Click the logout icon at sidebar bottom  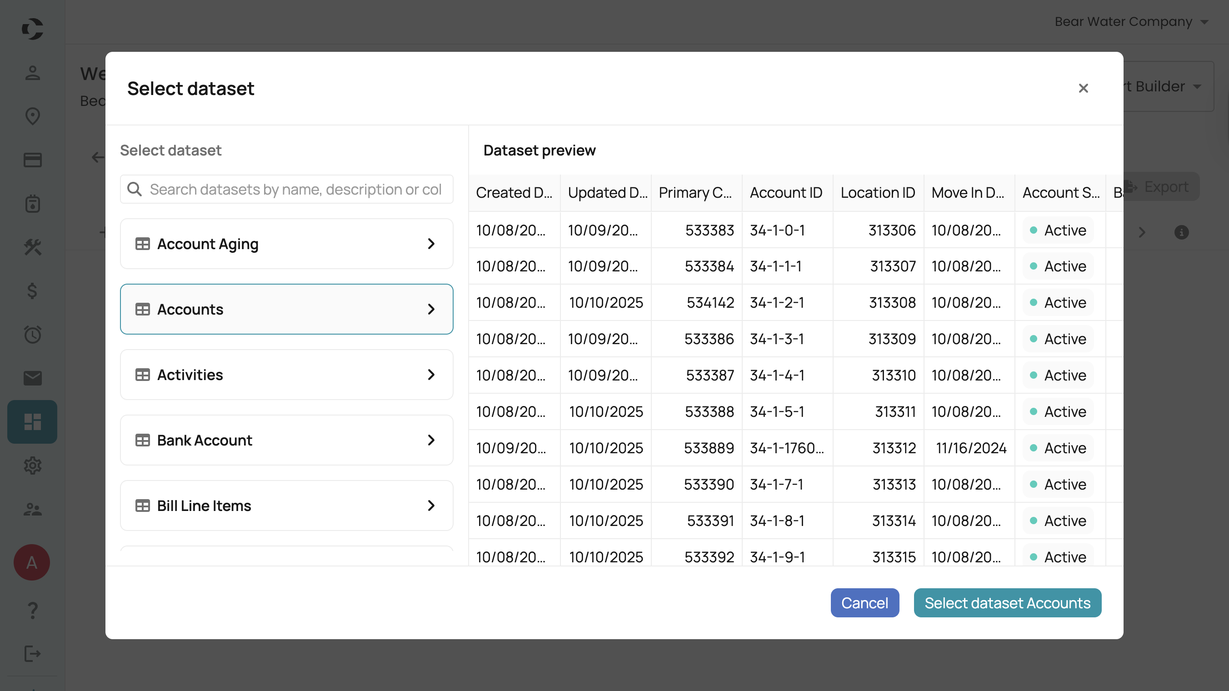(32, 654)
